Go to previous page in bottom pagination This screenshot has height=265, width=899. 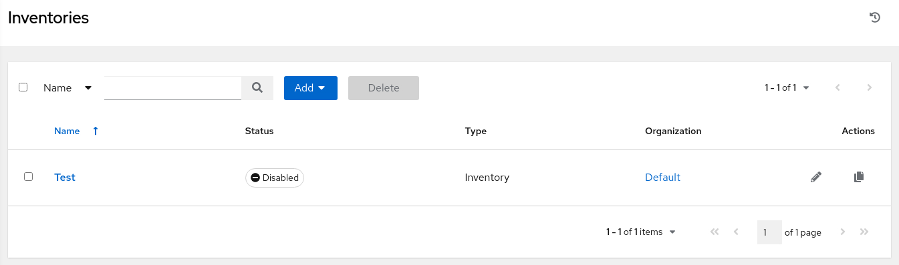coord(736,232)
